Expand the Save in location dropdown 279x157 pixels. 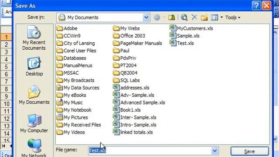146,17
